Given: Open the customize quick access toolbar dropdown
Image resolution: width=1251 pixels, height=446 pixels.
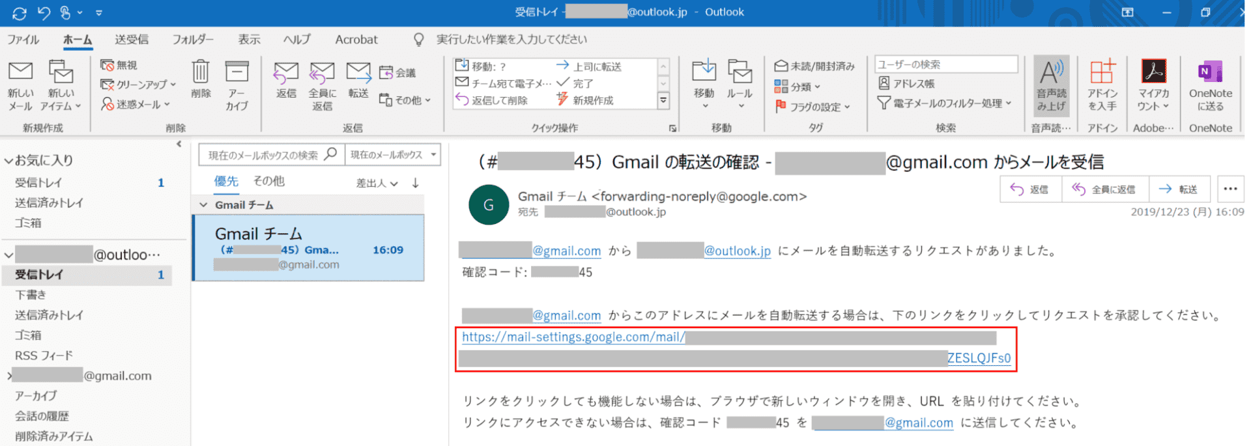Looking at the screenshot, I should coord(99,12).
